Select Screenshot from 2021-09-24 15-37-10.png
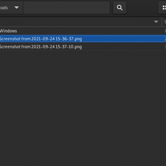The image size is (166, 166). (x=83, y=47)
